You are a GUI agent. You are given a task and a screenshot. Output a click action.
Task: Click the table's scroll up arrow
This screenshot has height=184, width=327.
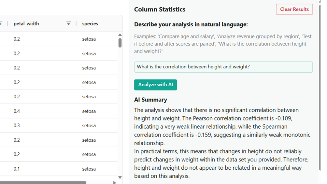tap(120, 35)
